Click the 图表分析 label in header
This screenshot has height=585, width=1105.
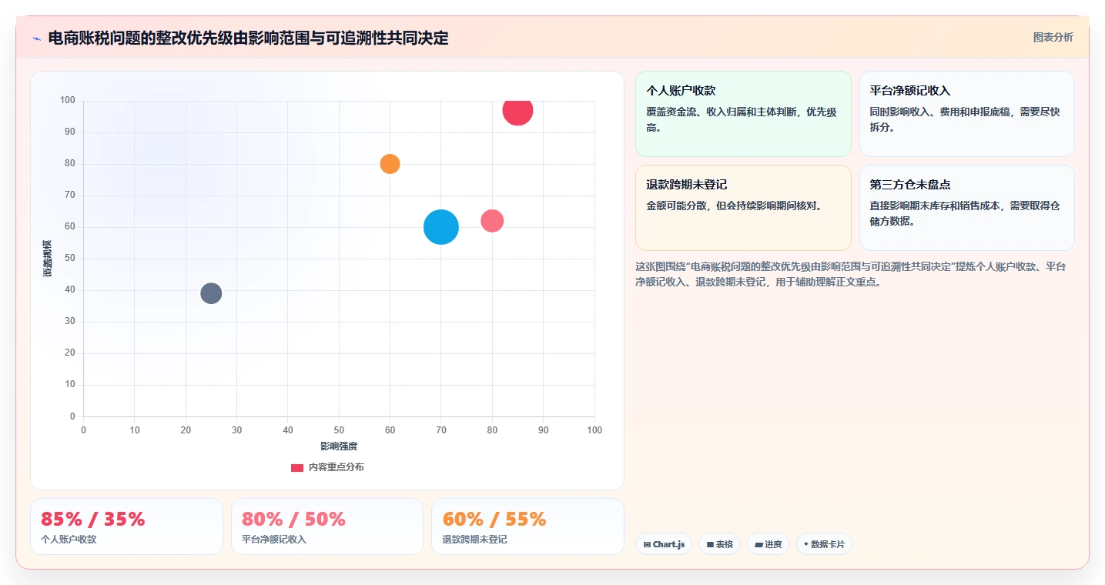click(1053, 37)
